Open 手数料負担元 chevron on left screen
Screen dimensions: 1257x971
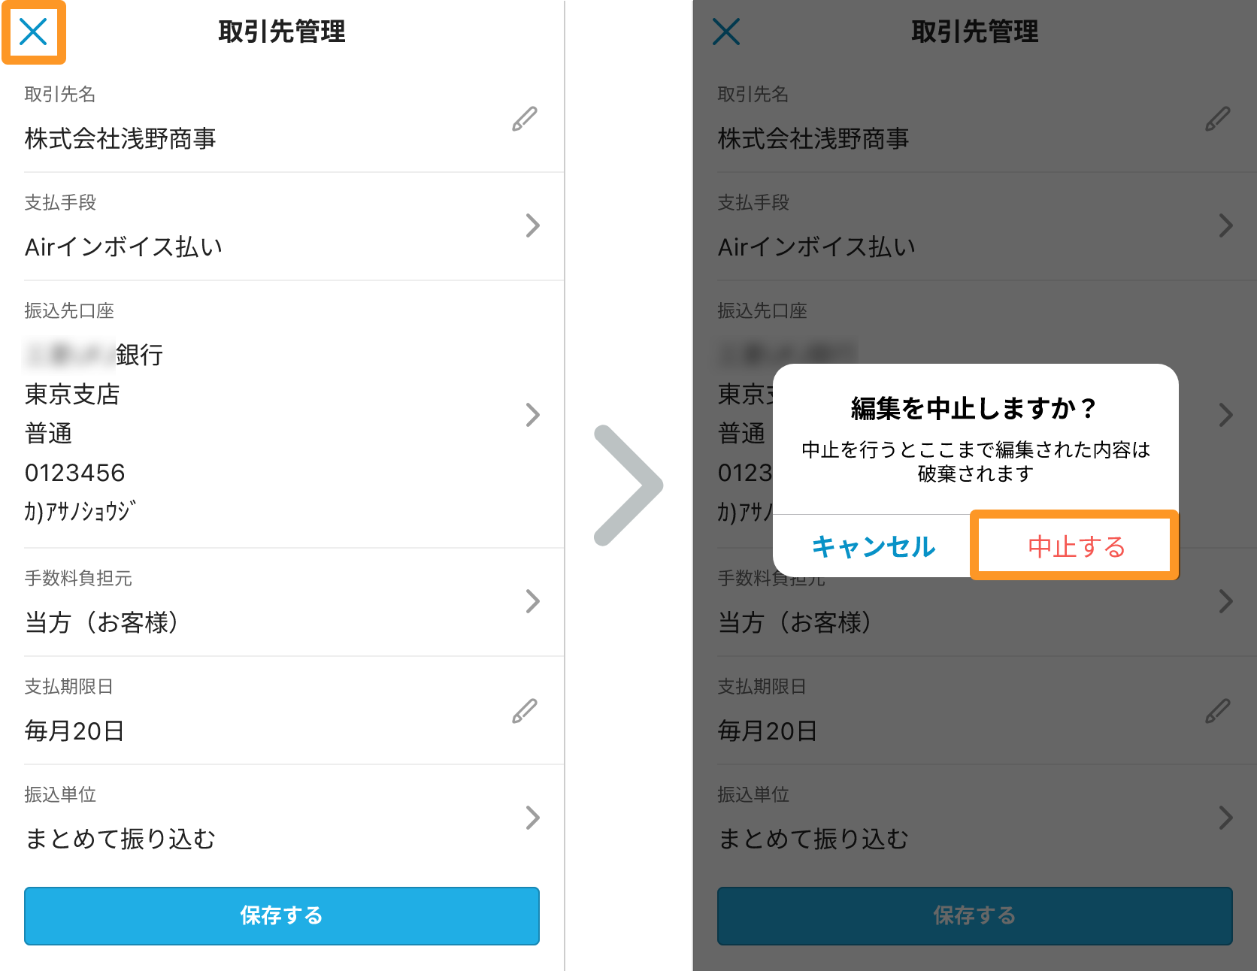click(x=532, y=601)
